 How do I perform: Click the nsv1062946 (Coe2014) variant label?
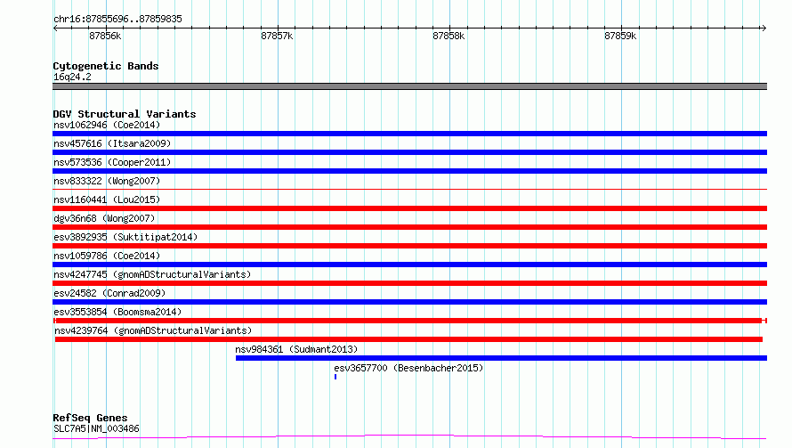tap(107, 125)
